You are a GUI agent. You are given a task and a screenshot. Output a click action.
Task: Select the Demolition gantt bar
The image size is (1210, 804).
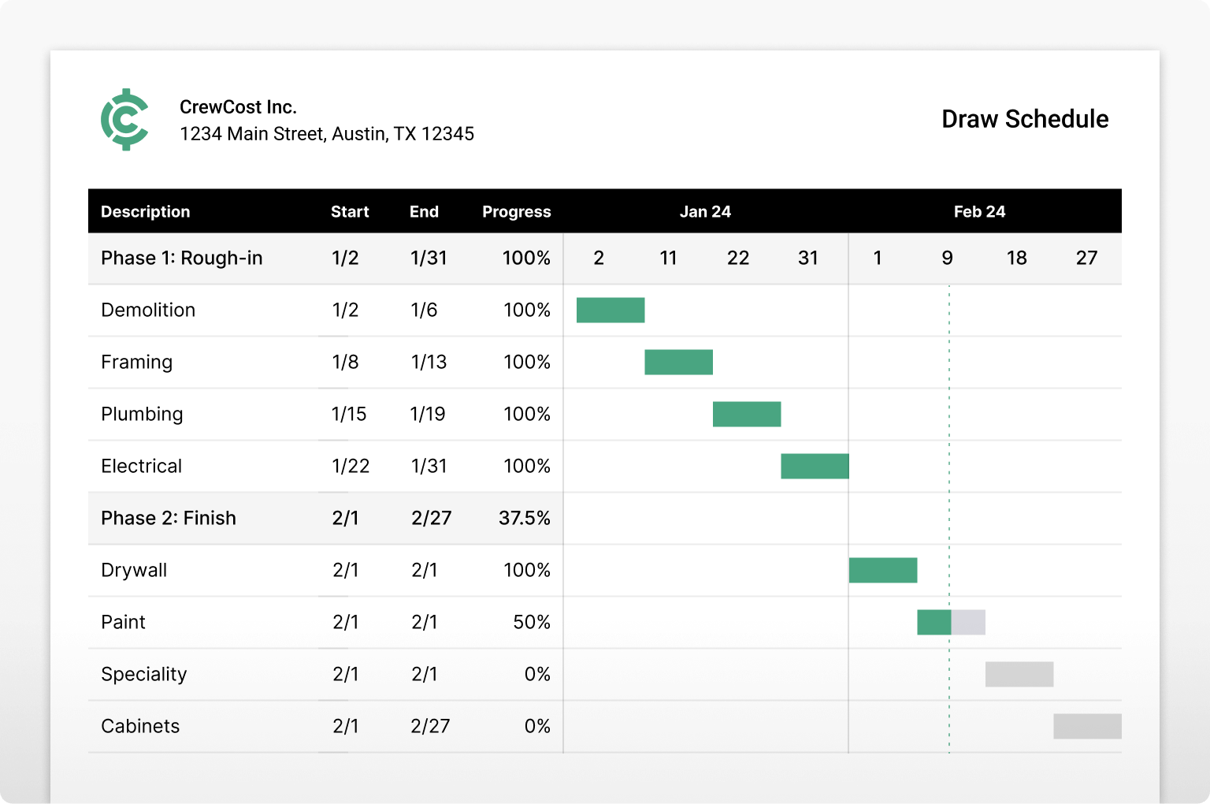(611, 311)
